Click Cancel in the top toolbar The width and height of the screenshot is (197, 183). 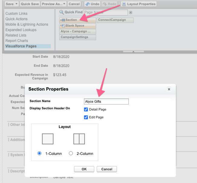74,4
